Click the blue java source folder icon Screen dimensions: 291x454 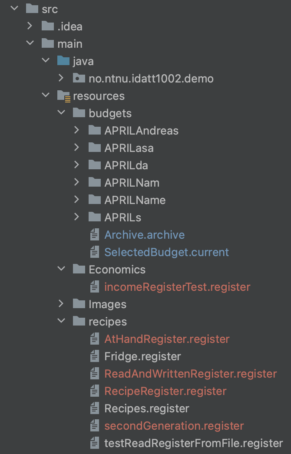[63, 61]
